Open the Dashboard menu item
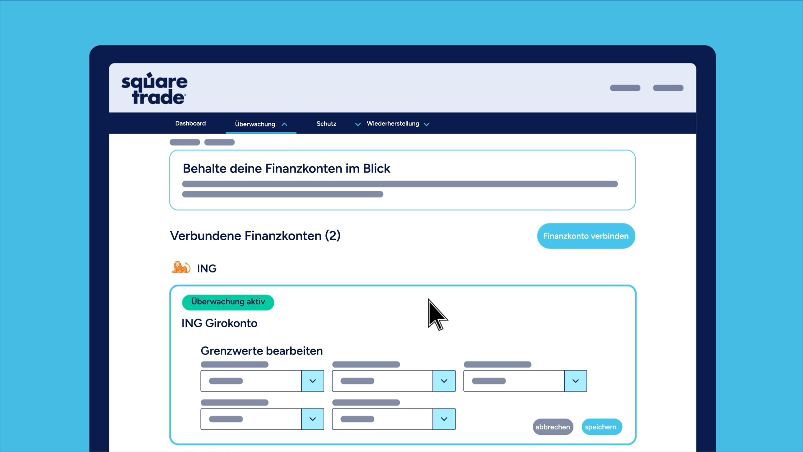 (190, 123)
